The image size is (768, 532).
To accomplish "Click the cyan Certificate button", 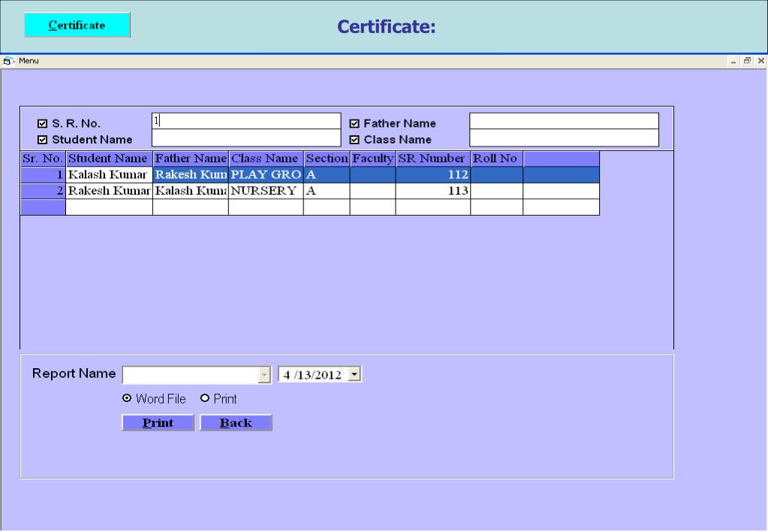I will point(77,25).
